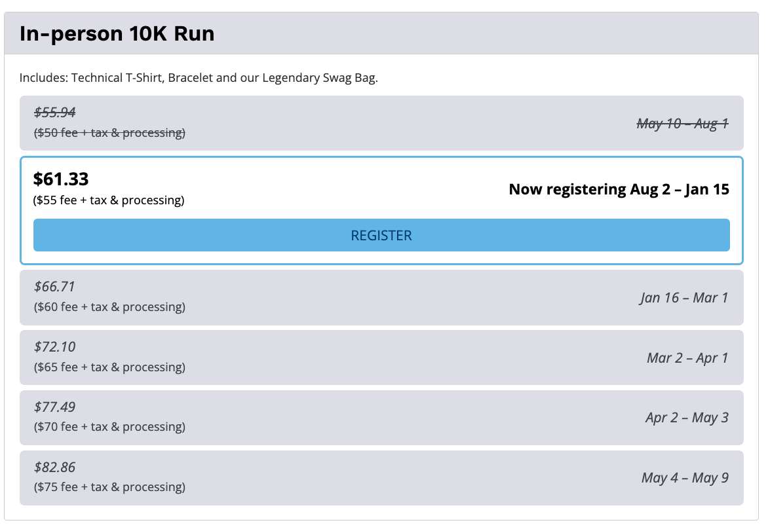Image resolution: width=768 pixels, height=531 pixels.
Task: Click the REGISTER button
Action: tap(381, 235)
